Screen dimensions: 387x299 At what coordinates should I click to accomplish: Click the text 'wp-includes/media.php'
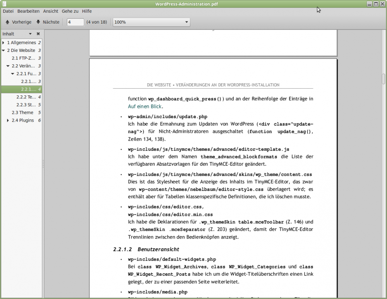(x=158, y=292)
